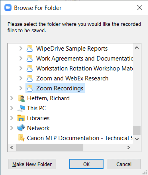Select the Zoom Recordings folder name
Image resolution: width=148 pixels, height=175 pixels.
point(60,88)
